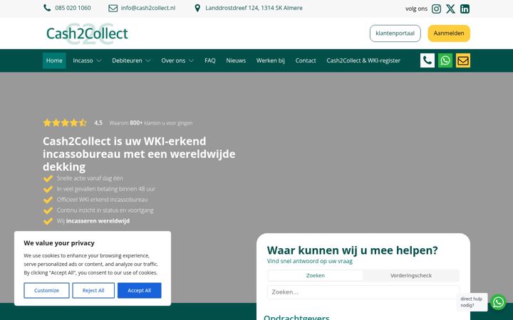Open Cash2Collect & WKI-register page
Image resolution: width=513 pixels, height=320 pixels.
tap(363, 60)
